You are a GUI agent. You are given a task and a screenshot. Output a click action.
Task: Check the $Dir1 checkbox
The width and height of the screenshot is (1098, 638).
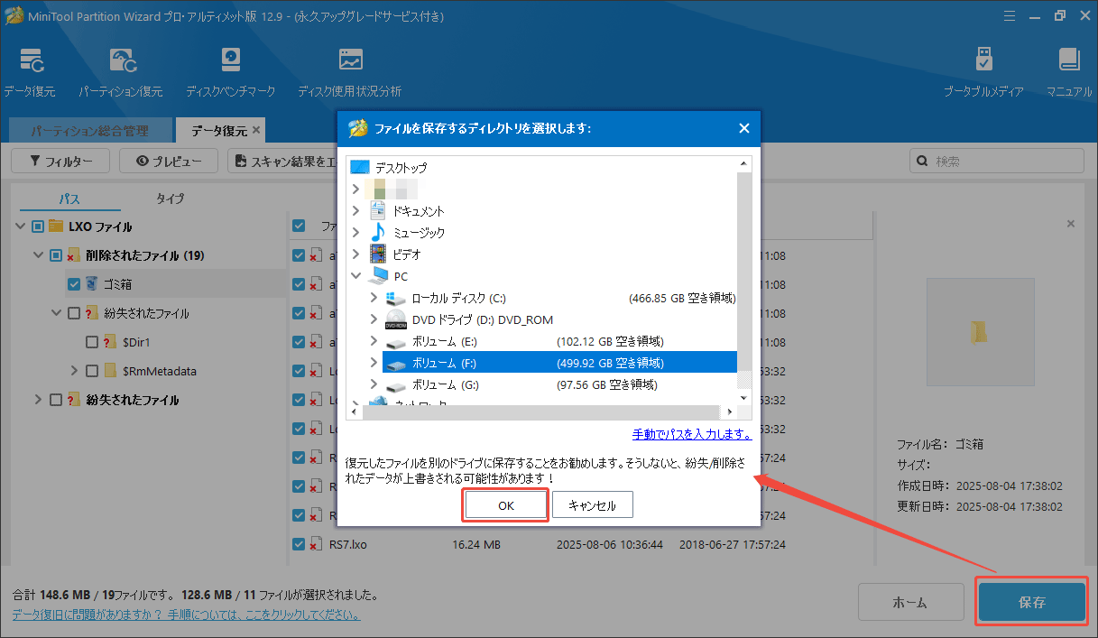pos(91,342)
